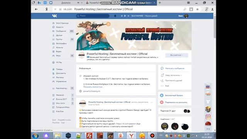The height and width of the screenshot is (139, 247).
Task: Open the Вы участник membership dropdown
Action: pos(177,55)
